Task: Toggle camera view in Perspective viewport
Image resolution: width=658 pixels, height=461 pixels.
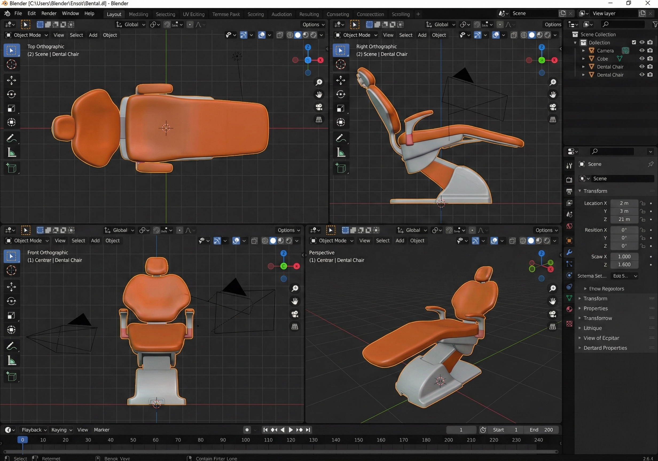Action: click(553, 314)
